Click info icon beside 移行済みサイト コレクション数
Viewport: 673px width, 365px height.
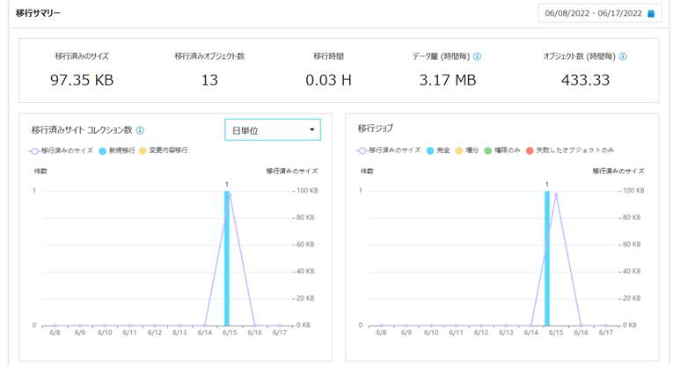(x=140, y=130)
